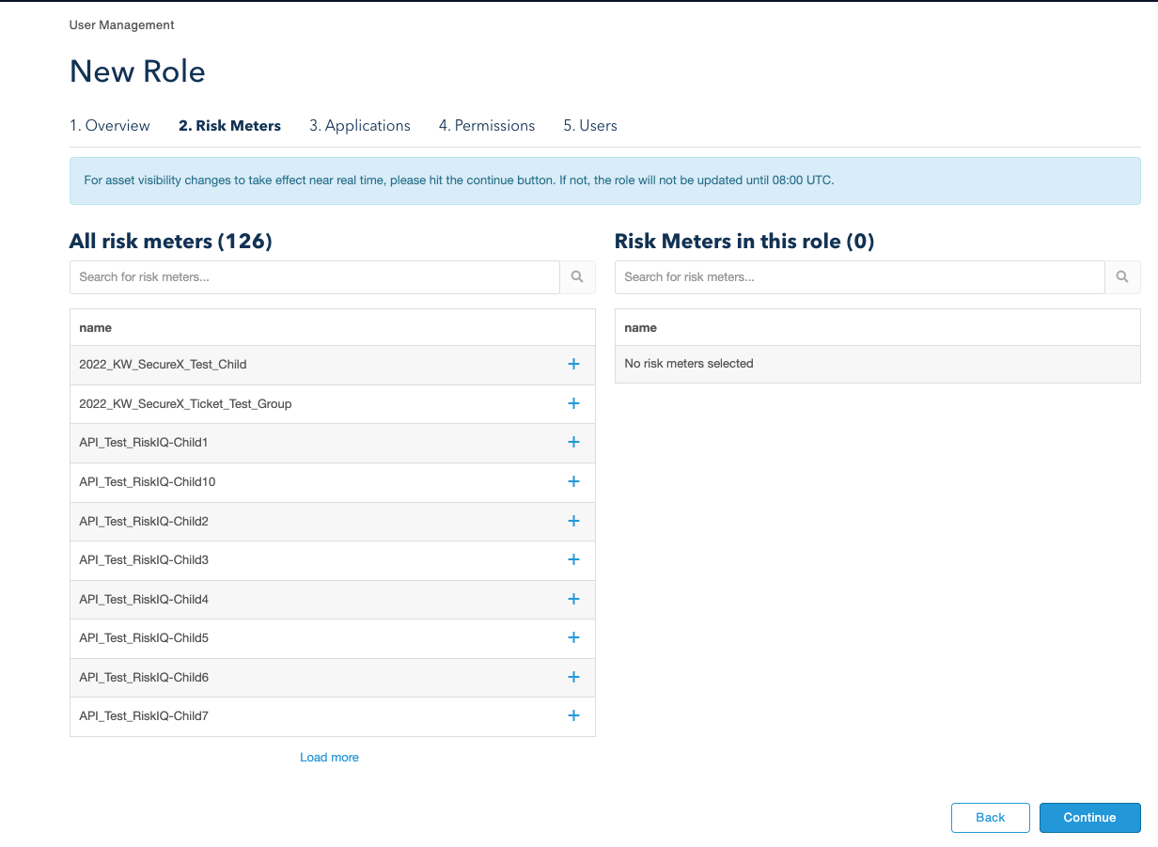Go to the 1. Overview step

coord(110,126)
